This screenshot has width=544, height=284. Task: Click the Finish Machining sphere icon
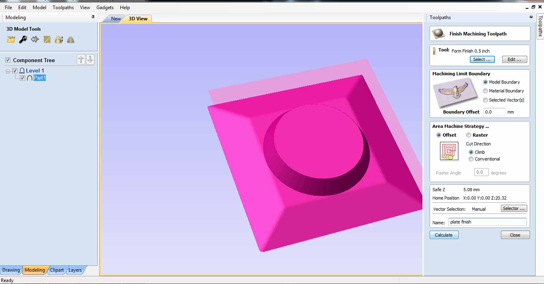pos(439,33)
